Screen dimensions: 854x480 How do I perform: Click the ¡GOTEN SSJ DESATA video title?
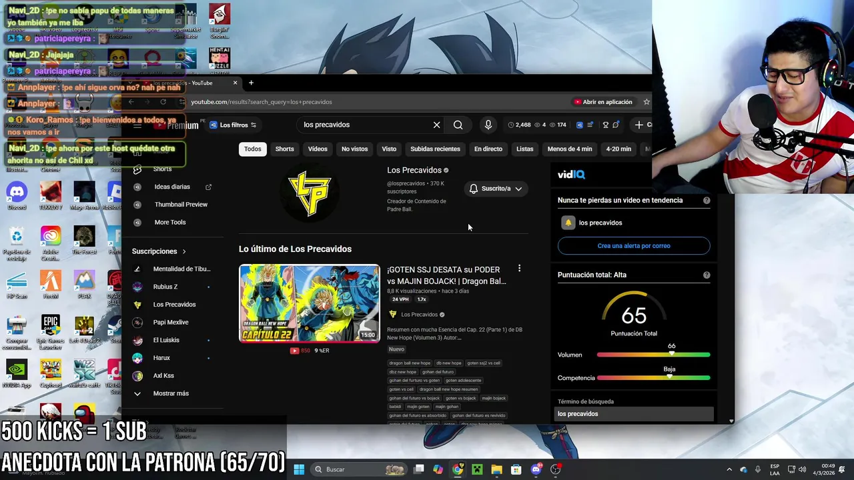[x=446, y=275]
